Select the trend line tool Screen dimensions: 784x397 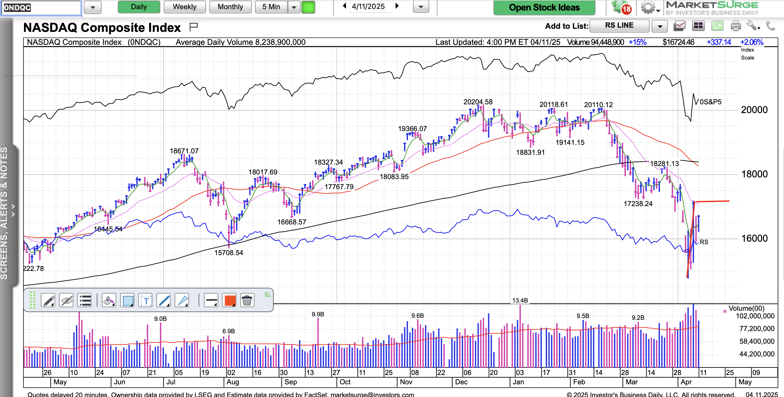click(164, 301)
